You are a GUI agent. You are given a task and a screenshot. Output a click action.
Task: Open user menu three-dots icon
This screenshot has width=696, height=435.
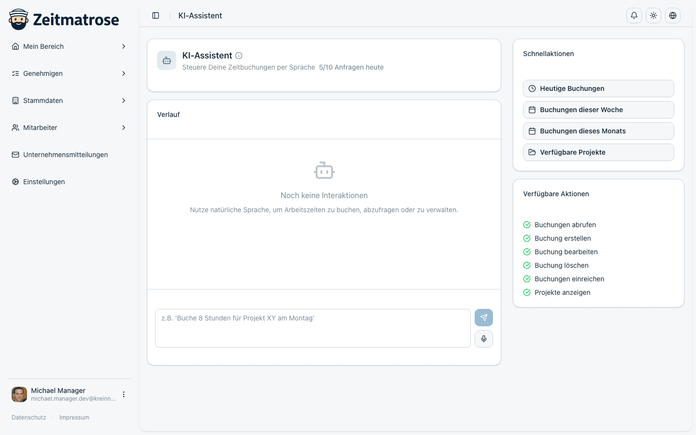pos(124,394)
